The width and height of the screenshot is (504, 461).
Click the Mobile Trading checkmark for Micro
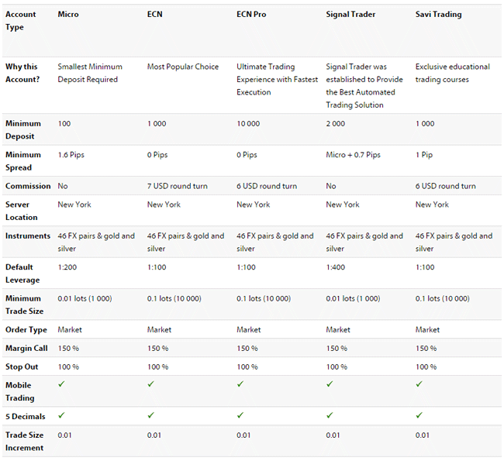click(61, 384)
